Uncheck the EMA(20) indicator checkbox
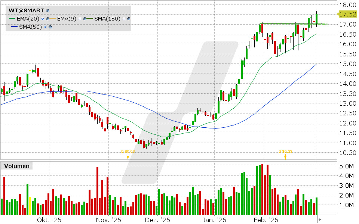 [x=42, y=18]
